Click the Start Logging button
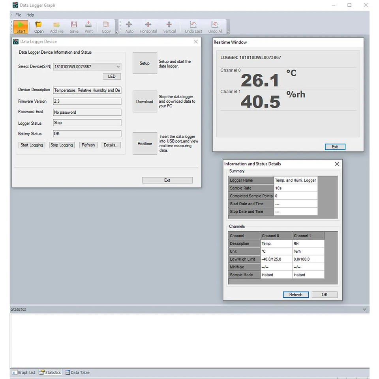The width and height of the screenshot is (379, 379). click(x=32, y=145)
